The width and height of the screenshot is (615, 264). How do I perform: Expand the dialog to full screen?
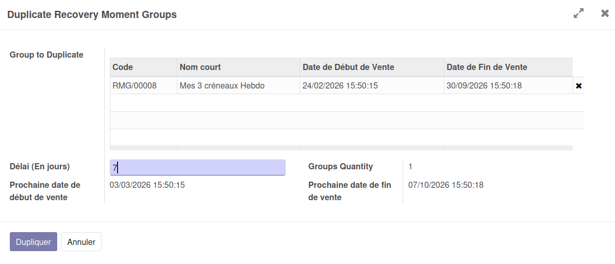(578, 14)
